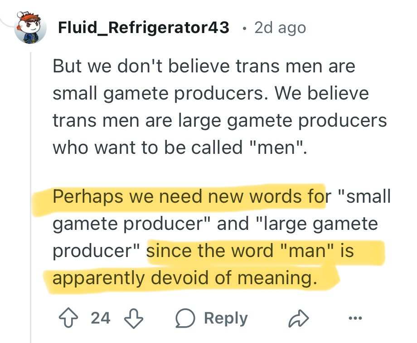The image size is (417, 343).
Task: Click the "Reply" text label
Action: click(226, 318)
